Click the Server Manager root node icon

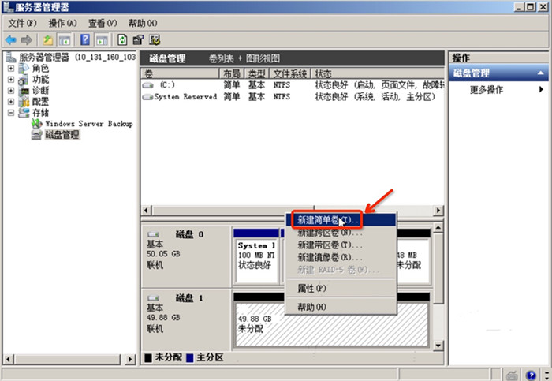(x=11, y=57)
